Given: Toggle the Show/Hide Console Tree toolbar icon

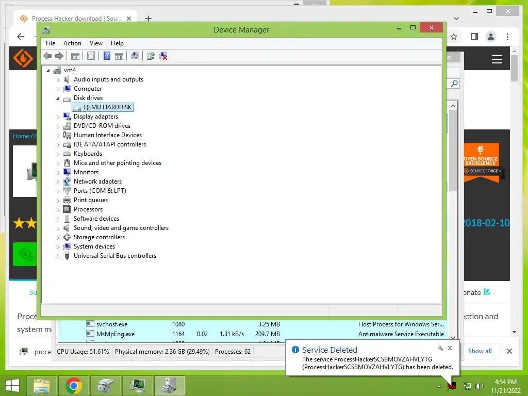Looking at the screenshot, I should click(75, 56).
